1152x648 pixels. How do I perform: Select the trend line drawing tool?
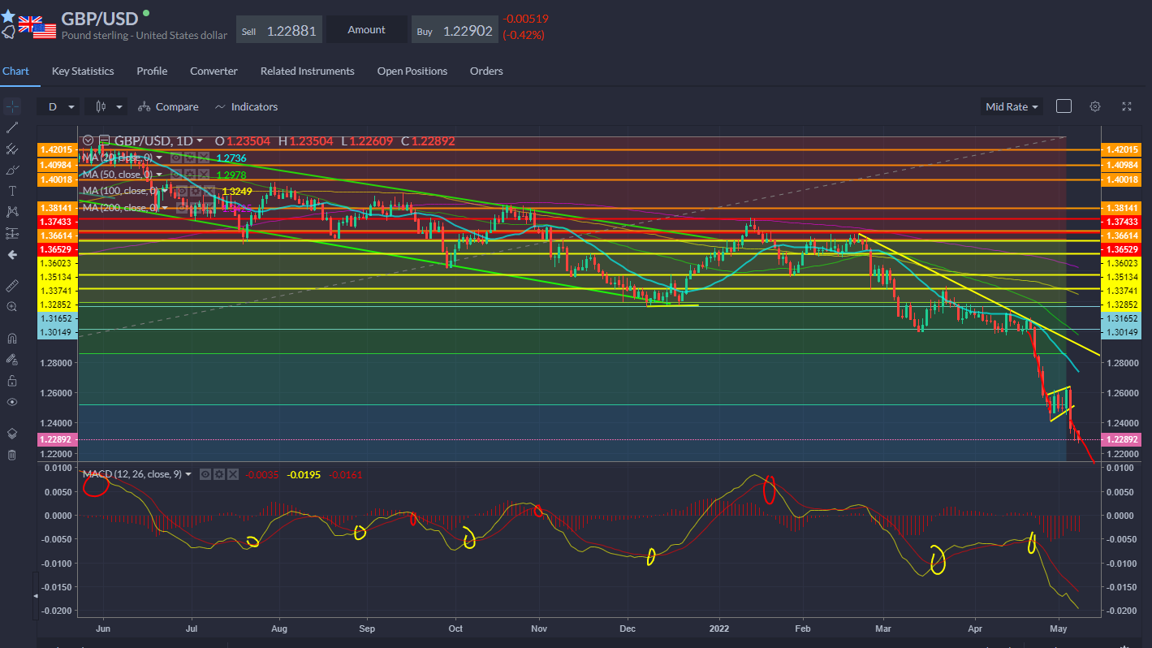(12, 127)
